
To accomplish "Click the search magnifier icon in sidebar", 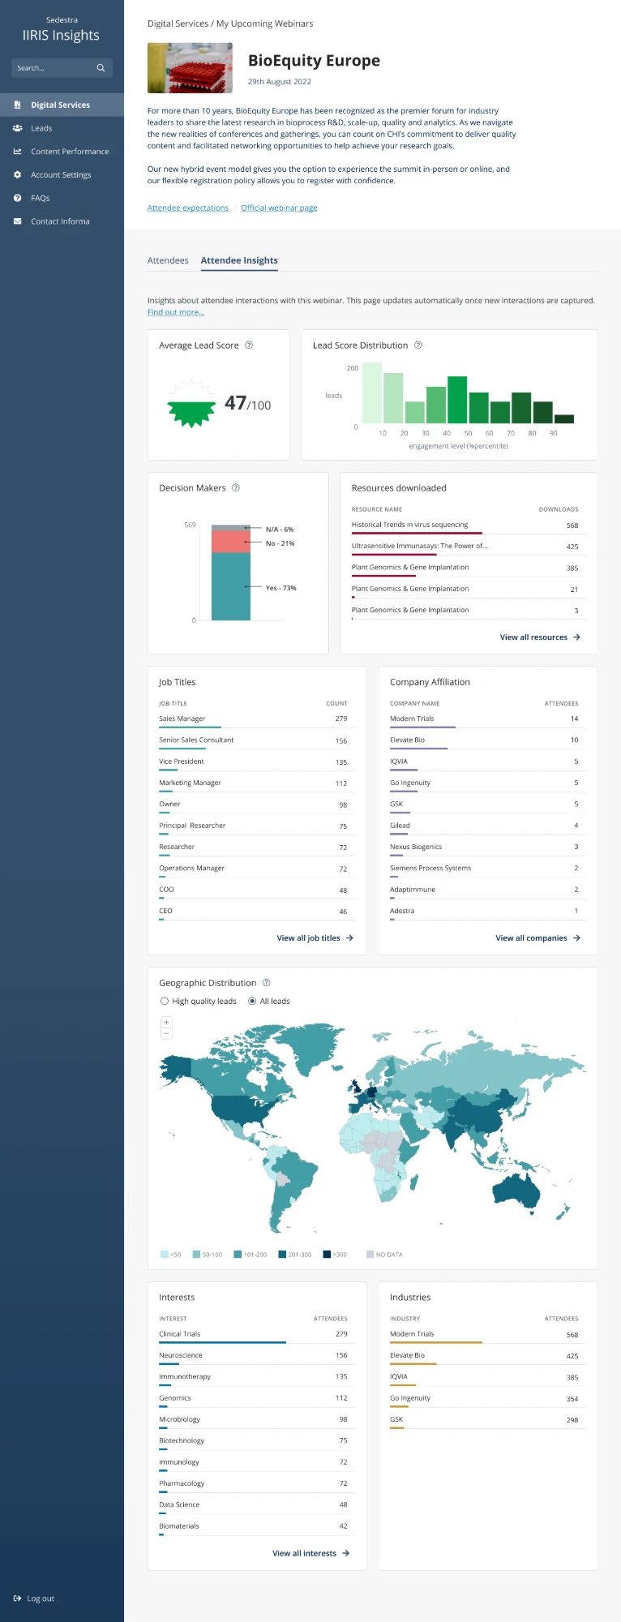I will [101, 68].
